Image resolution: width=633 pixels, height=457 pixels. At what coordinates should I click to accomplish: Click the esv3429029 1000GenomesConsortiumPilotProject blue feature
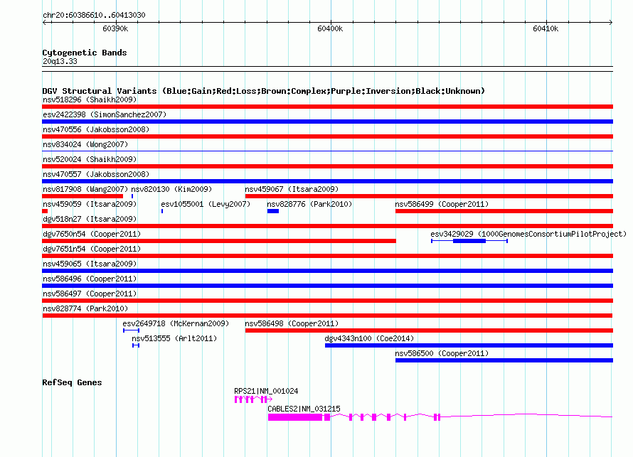(x=469, y=241)
